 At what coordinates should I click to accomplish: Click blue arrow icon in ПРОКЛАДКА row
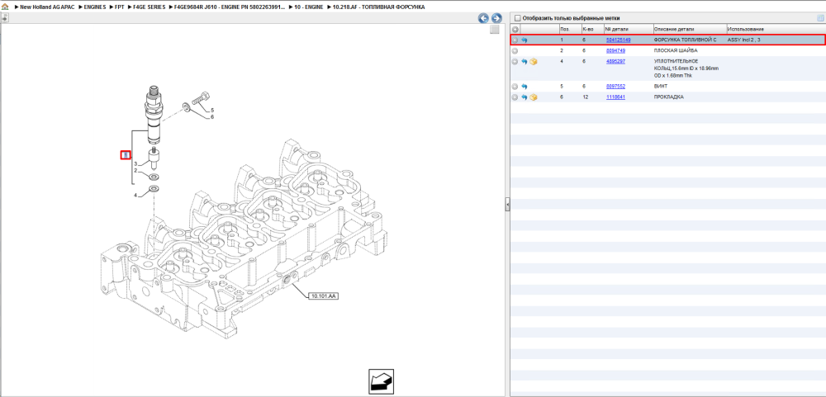pyautogui.click(x=525, y=97)
